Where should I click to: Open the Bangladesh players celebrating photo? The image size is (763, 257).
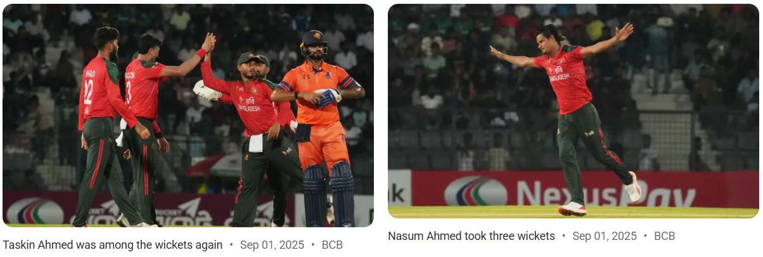click(x=188, y=115)
